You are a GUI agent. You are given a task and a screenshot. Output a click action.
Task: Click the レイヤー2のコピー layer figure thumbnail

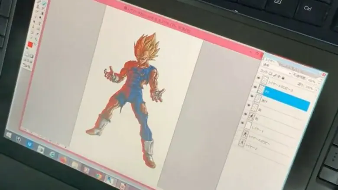click(x=245, y=134)
